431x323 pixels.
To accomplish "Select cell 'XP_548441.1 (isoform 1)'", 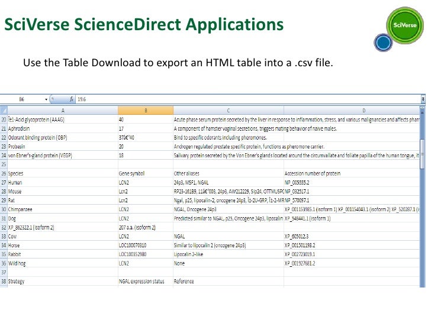I will coord(352,218).
